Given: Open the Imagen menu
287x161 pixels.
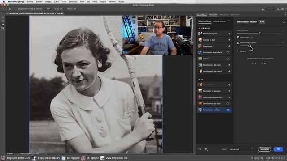Looking at the screenshot, I should (x=48, y=2).
